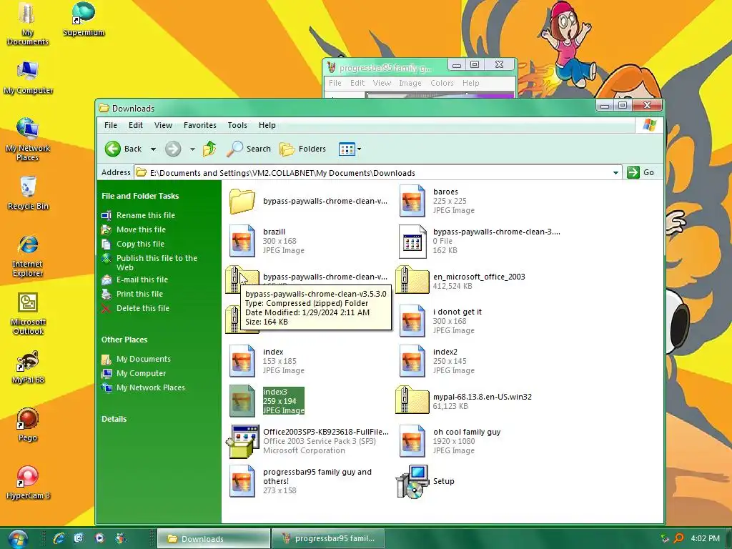Select the bypass-paywalls-chrome-clean-3 0 File icon
Viewport: 732px width, 549px height.
coord(412,241)
